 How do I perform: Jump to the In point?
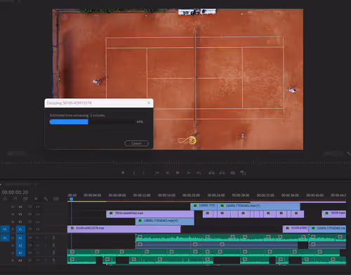pyautogui.click(x=157, y=173)
